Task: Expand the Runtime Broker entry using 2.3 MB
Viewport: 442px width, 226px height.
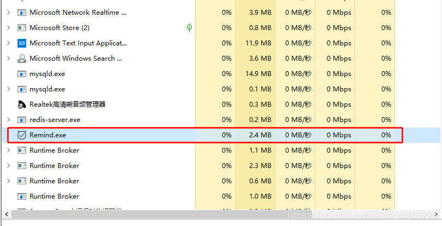Action: (8, 166)
